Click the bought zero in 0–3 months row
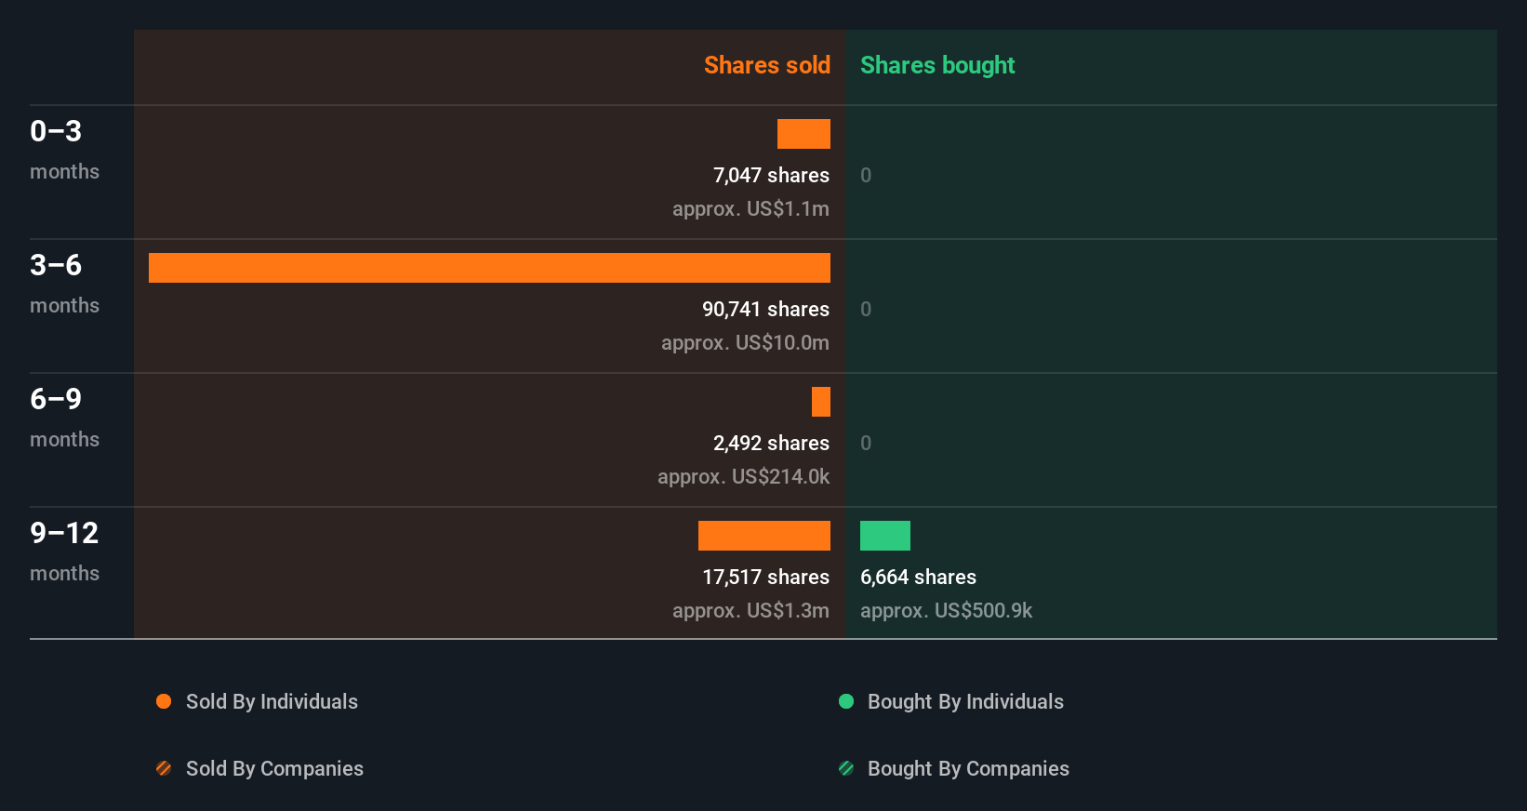Image resolution: width=1527 pixels, height=811 pixels. tap(866, 176)
